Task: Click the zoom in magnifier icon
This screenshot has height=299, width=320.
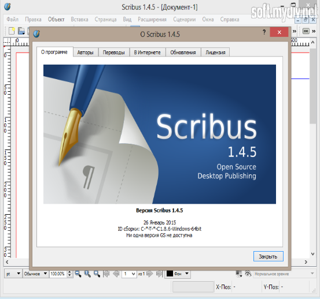Action: [x=97, y=274]
